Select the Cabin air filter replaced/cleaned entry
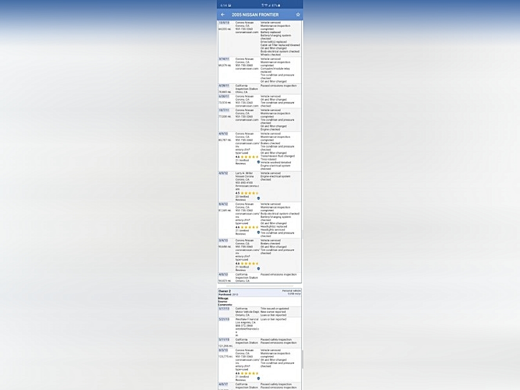The width and height of the screenshot is (520, 390). point(280,45)
